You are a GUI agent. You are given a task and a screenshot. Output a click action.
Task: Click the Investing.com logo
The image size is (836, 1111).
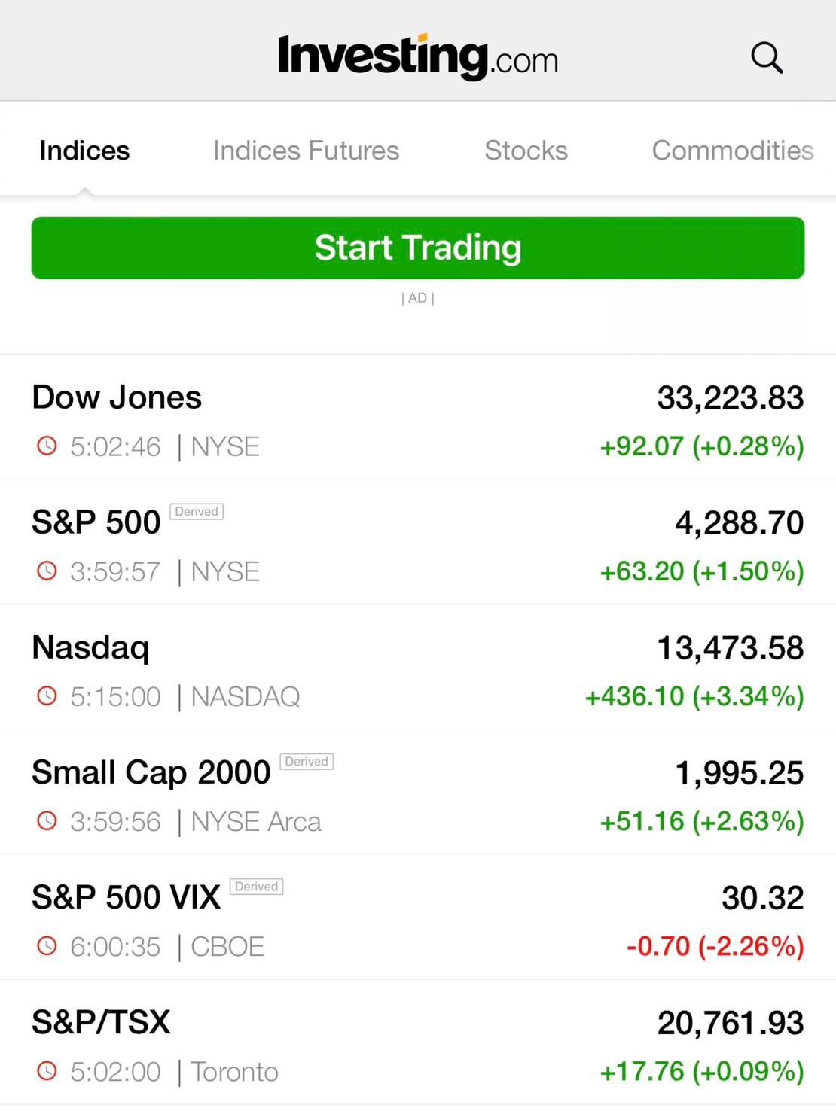[418, 56]
